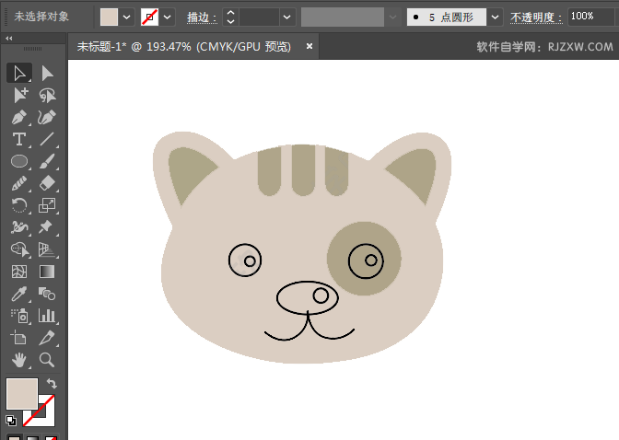Swap fill and stroke colors

(x=53, y=383)
